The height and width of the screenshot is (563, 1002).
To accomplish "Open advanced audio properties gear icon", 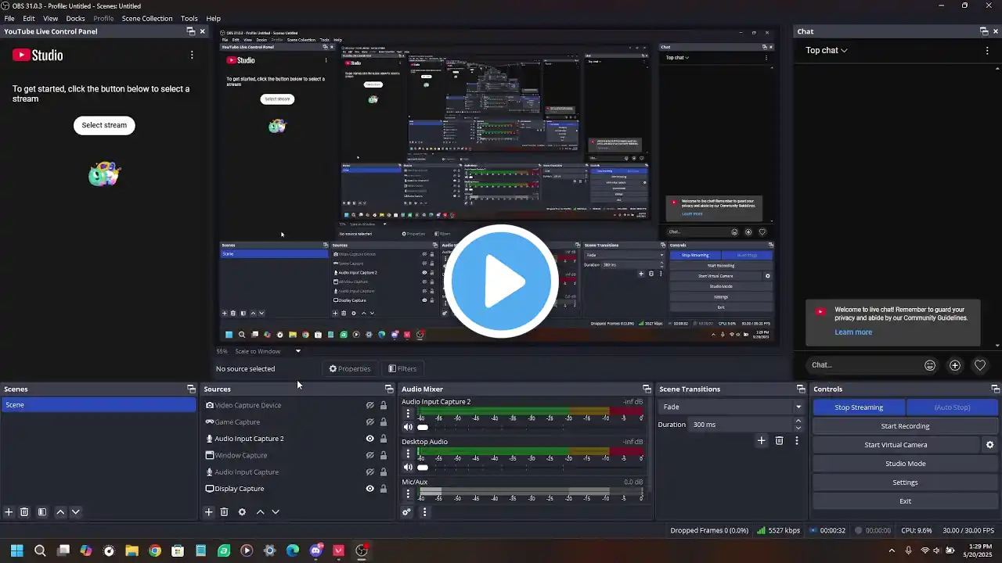I will pos(406,512).
